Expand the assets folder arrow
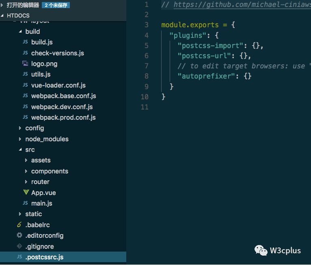The width and height of the screenshot is (311, 265). [x=26, y=160]
